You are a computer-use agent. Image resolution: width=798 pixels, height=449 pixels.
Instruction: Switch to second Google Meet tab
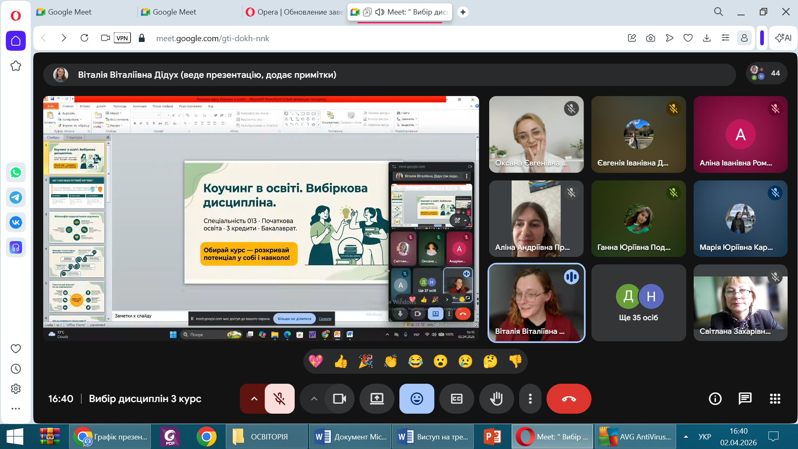coord(189,12)
